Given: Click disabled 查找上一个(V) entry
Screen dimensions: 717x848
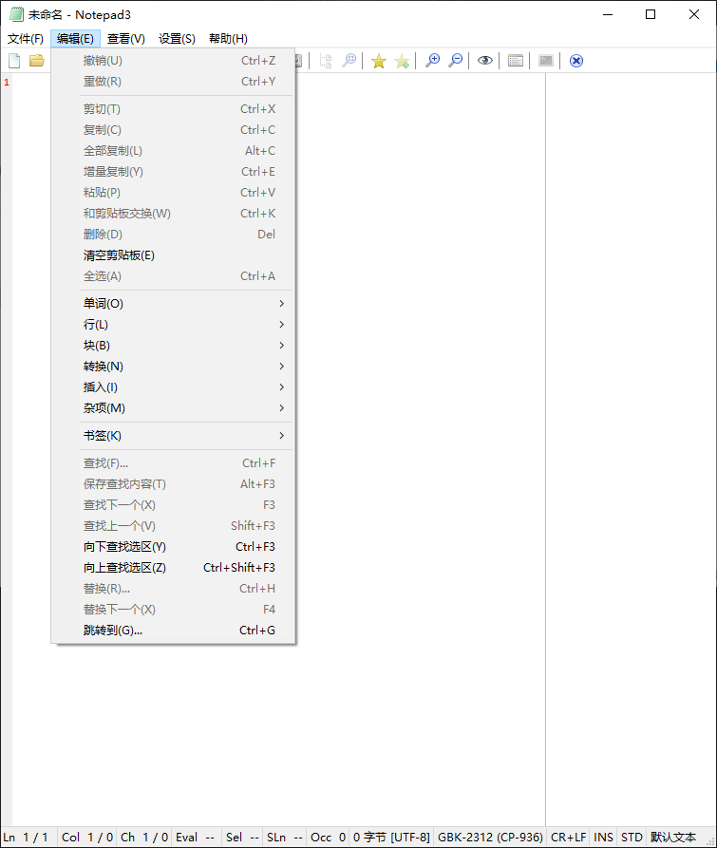Looking at the screenshot, I should click(x=173, y=526).
